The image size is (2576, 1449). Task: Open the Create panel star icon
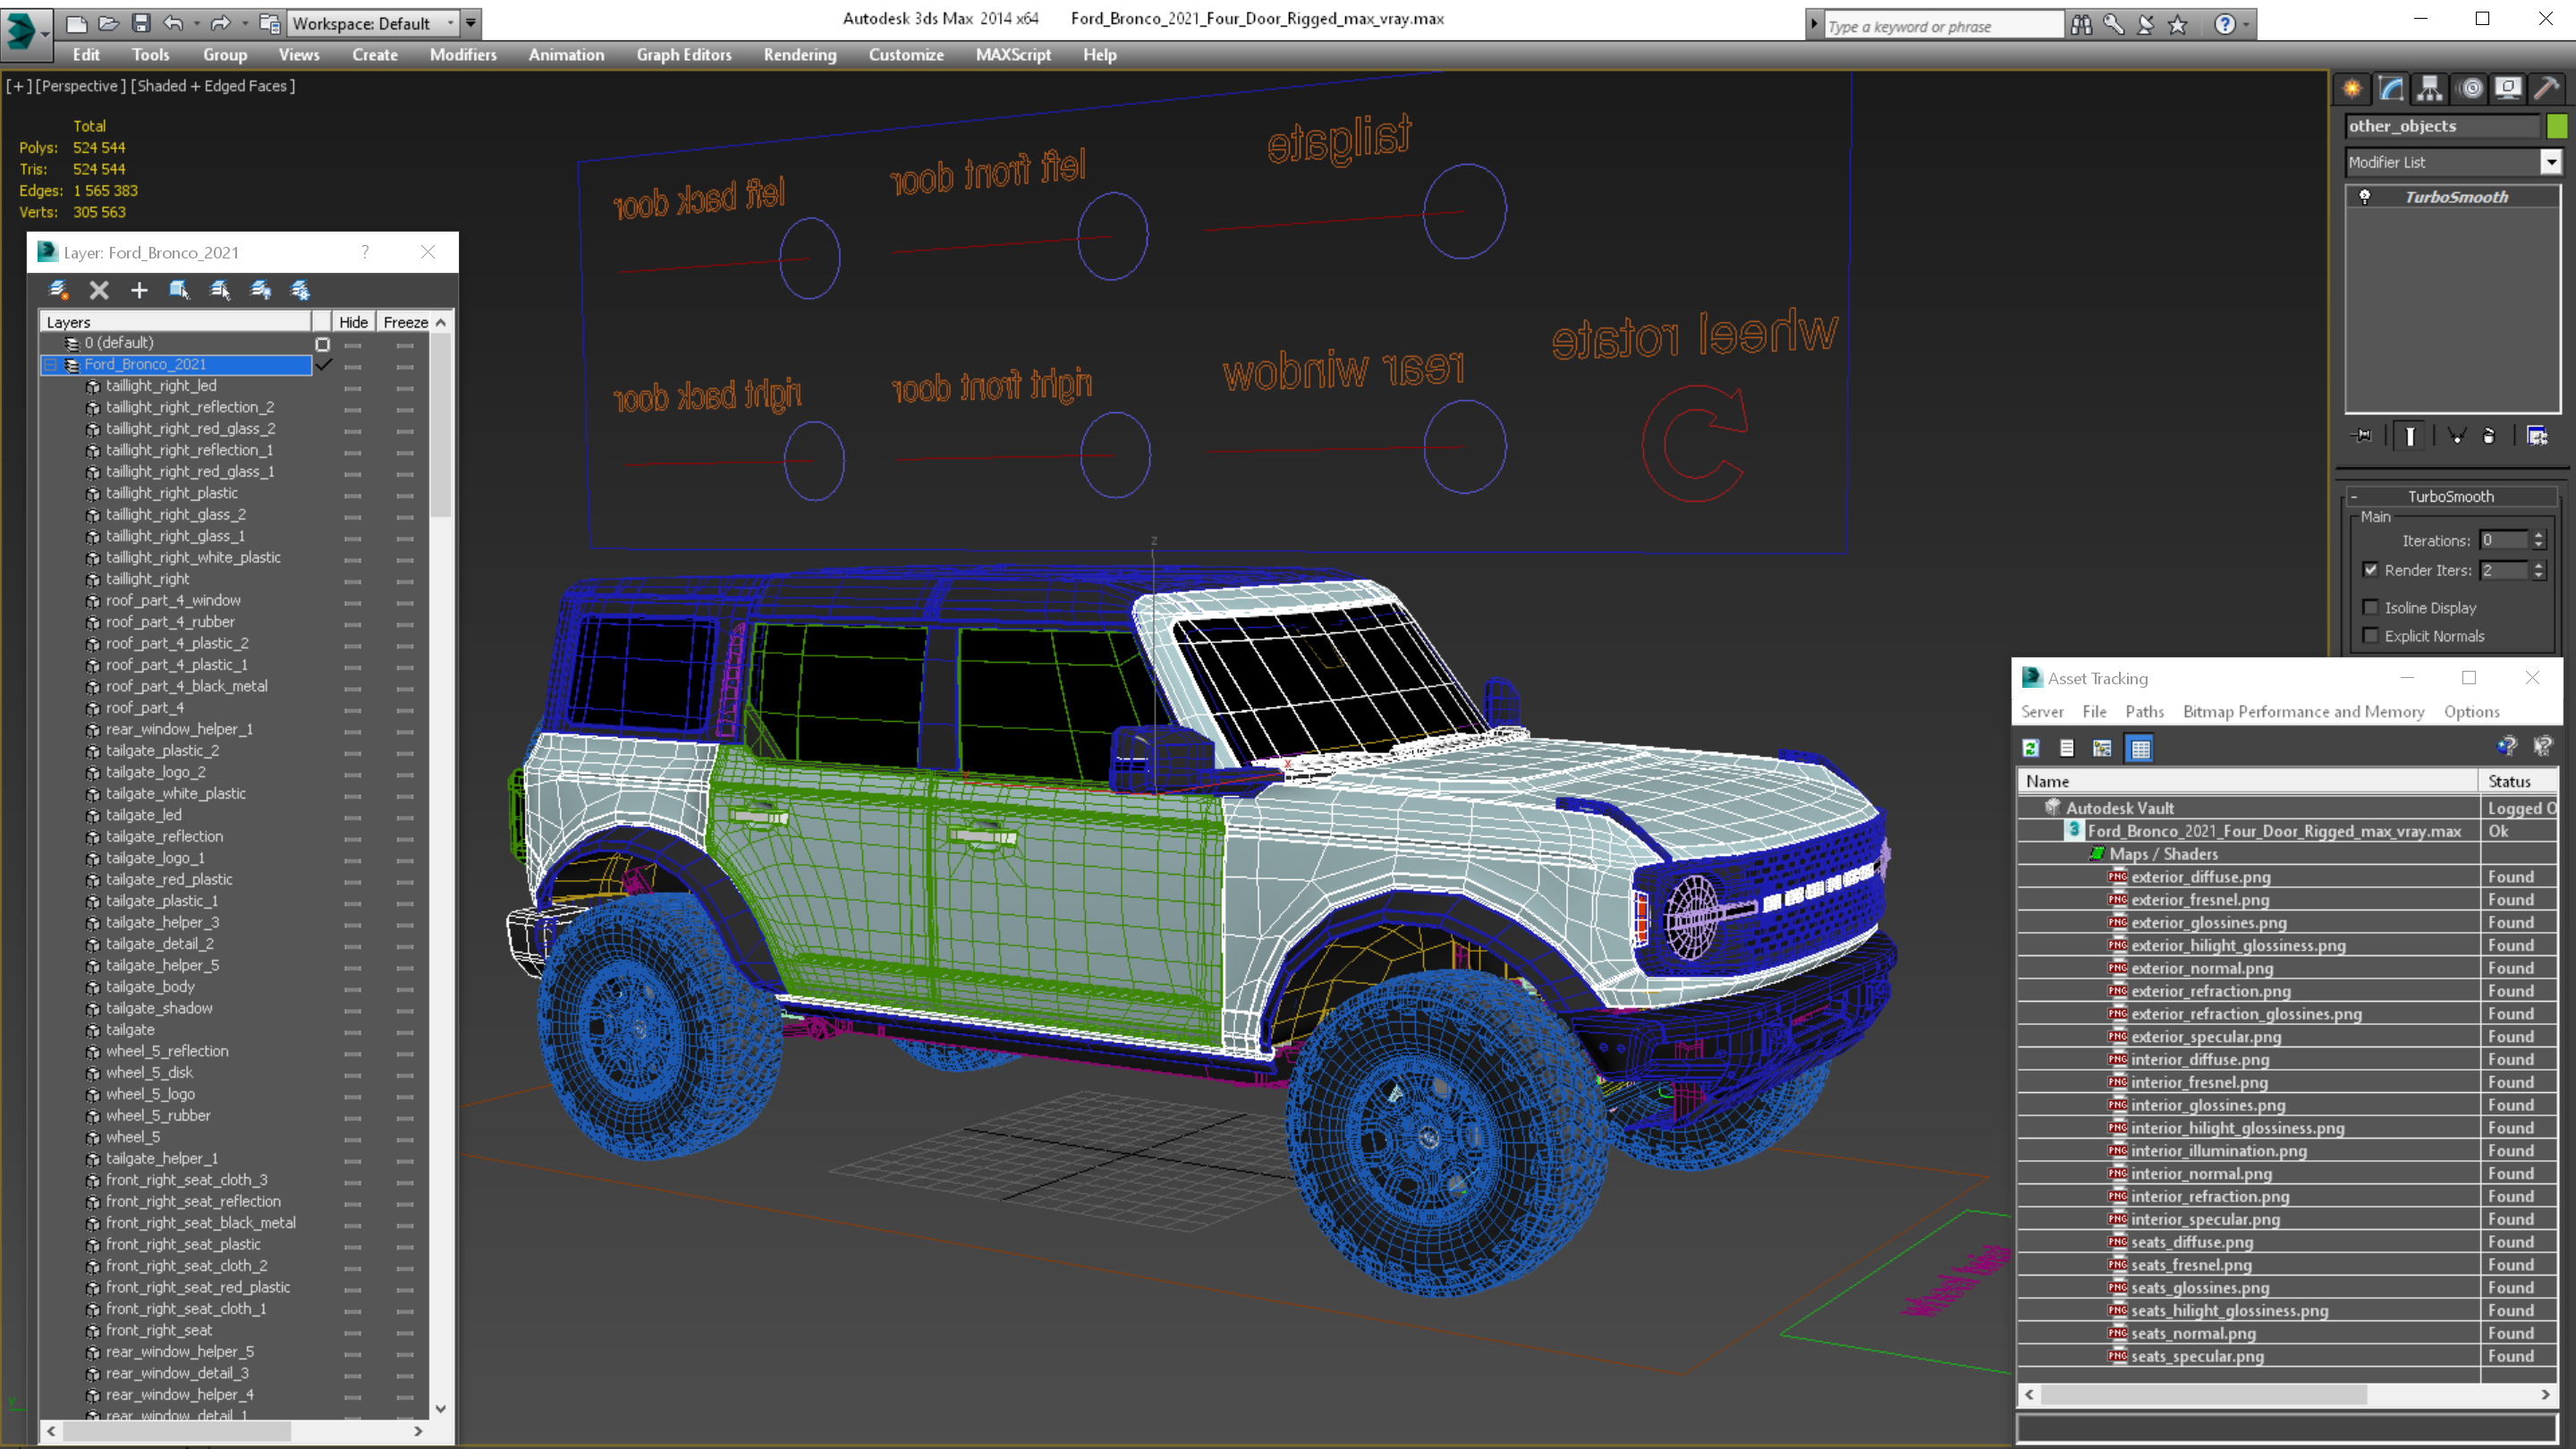tap(2352, 89)
